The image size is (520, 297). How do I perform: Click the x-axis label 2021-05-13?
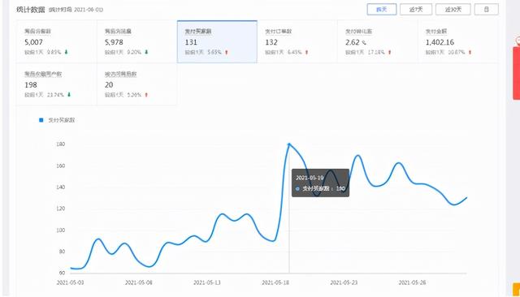(x=207, y=282)
